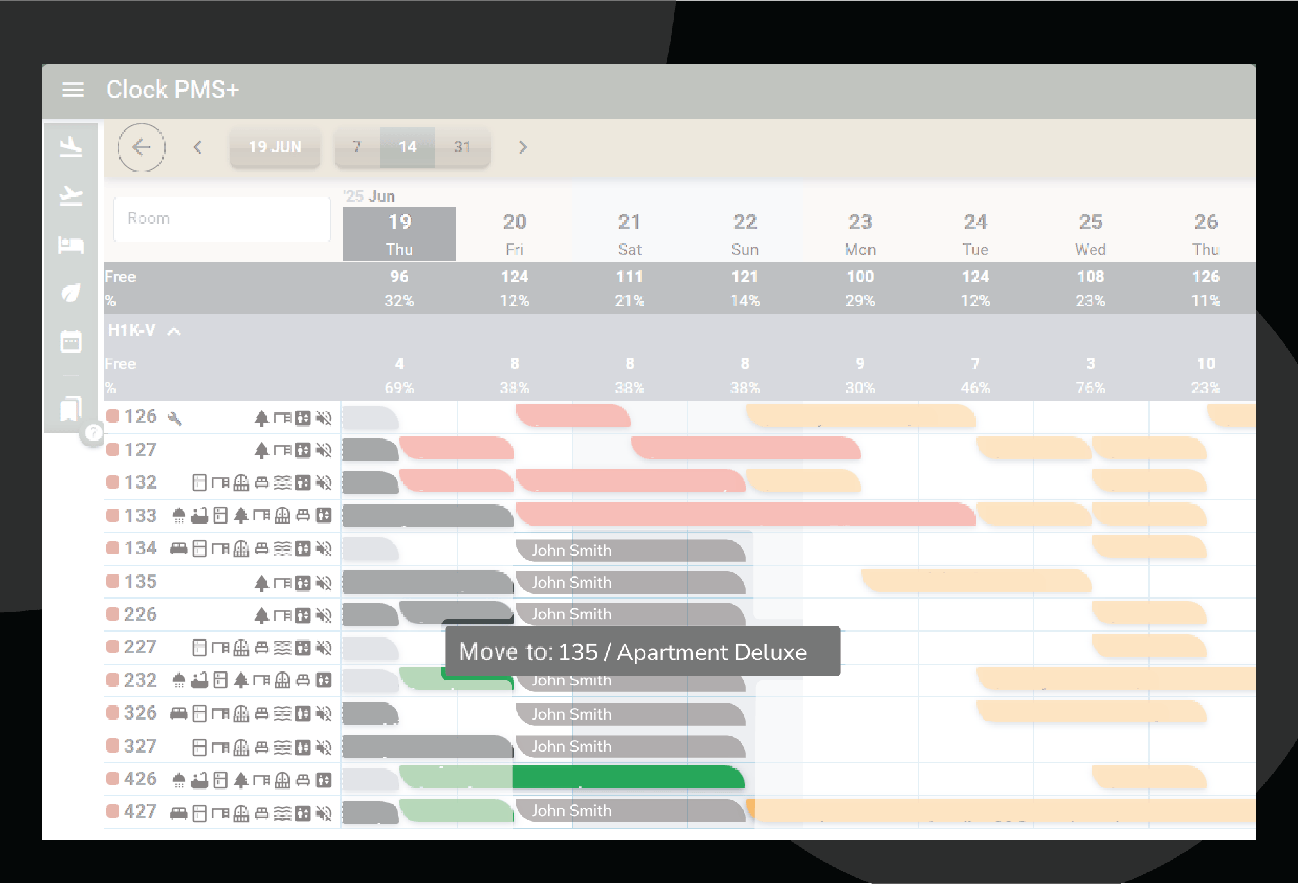The width and height of the screenshot is (1298, 884).
Task: Switch to the 31-day view
Action: [x=462, y=147]
